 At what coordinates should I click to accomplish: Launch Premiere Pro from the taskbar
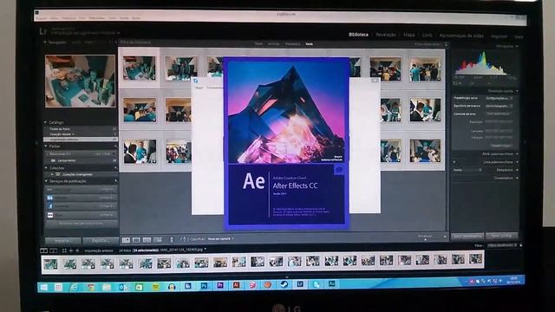tap(220, 285)
